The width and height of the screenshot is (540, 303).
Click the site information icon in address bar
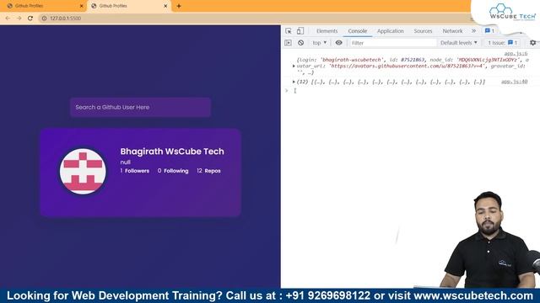point(44,19)
